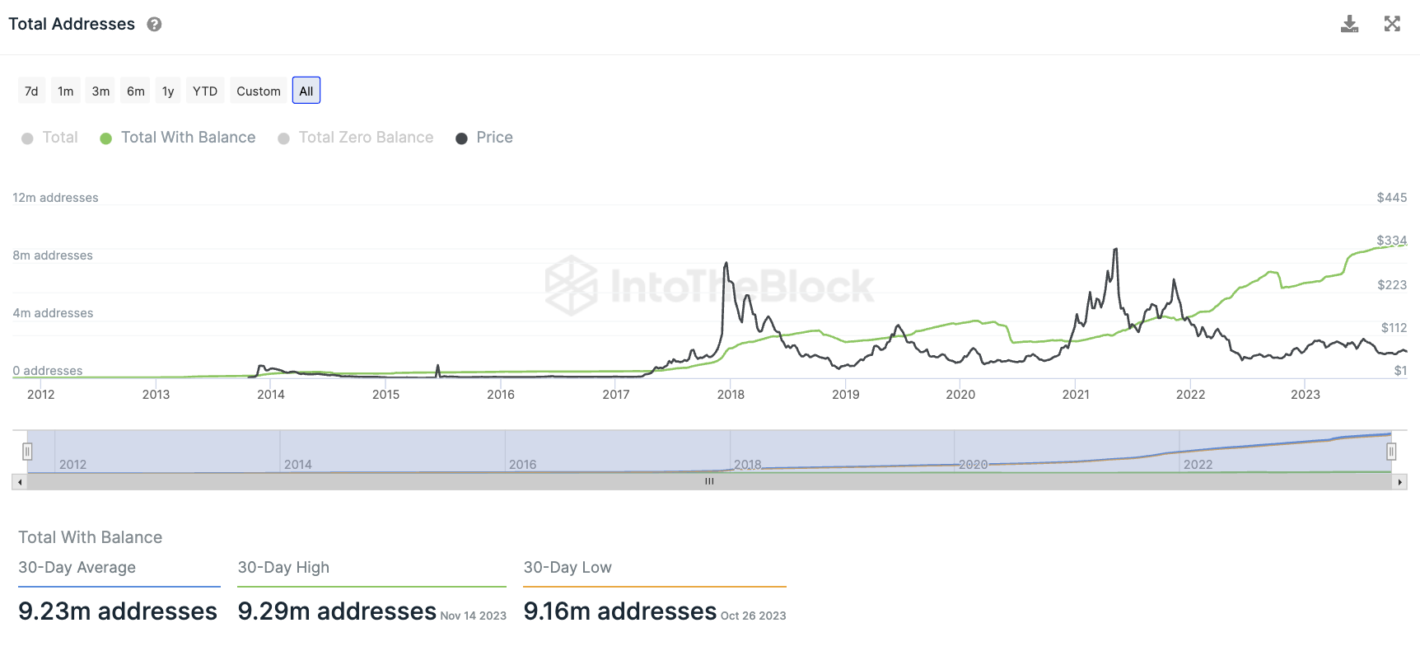Select the 1m time range
1420x651 pixels.
(66, 91)
